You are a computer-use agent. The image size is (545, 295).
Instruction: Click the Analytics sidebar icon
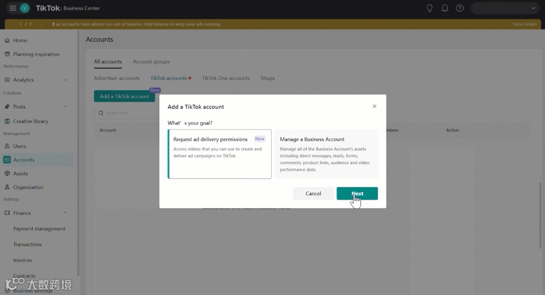pos(7,80)
